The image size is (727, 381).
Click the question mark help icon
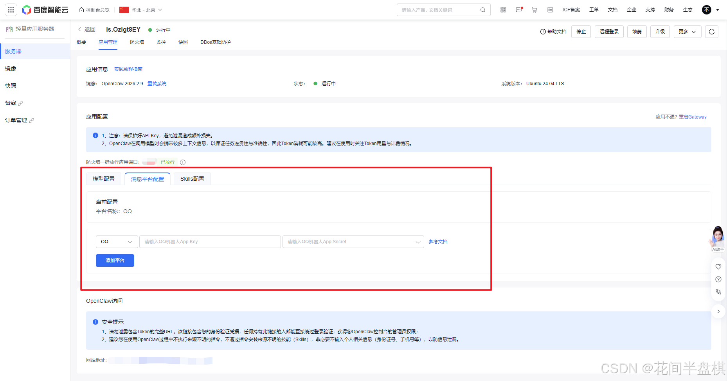tap(718, 279)
